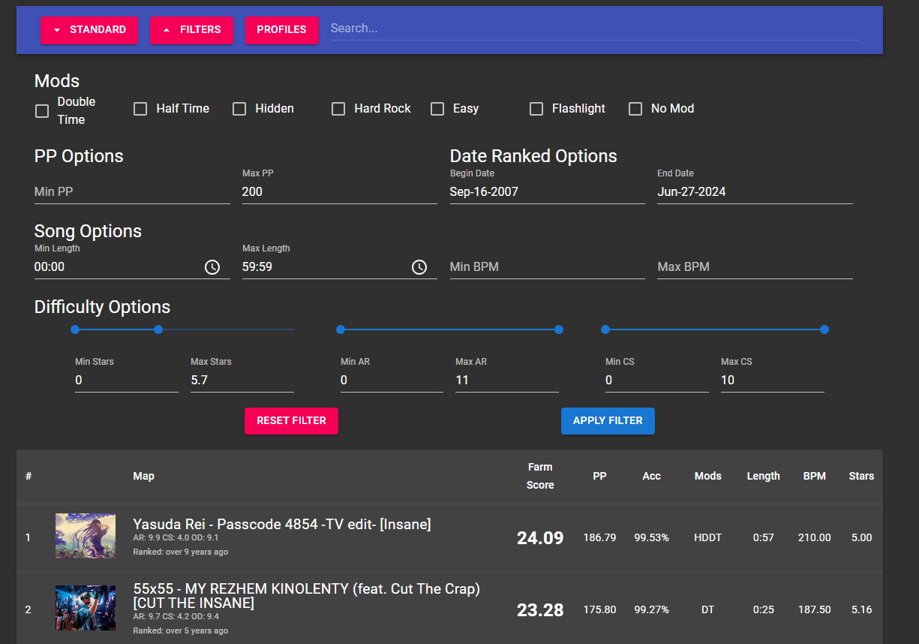Sort by the Stars column header
This screenshot has height=644, width=919.
pyautogui.click(x=861, y=476)
